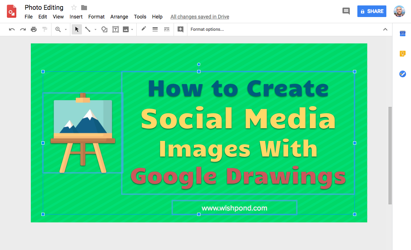Click the All changes saved in Drive link

(200, 17)
